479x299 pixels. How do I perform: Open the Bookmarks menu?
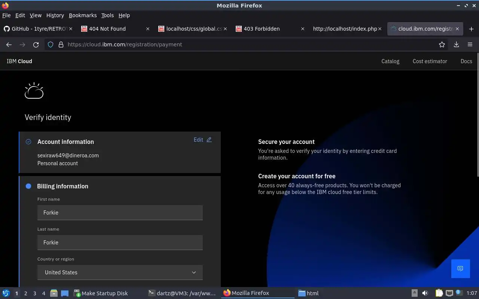point(83,15)
